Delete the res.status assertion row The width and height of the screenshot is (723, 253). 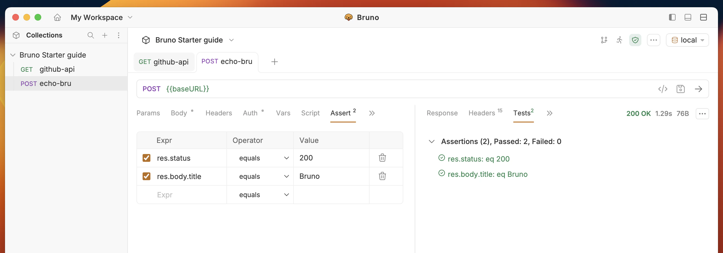[x=382, y=158]
